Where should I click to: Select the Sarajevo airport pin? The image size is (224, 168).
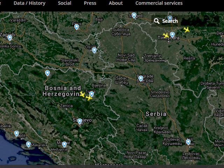click(80, 121)
